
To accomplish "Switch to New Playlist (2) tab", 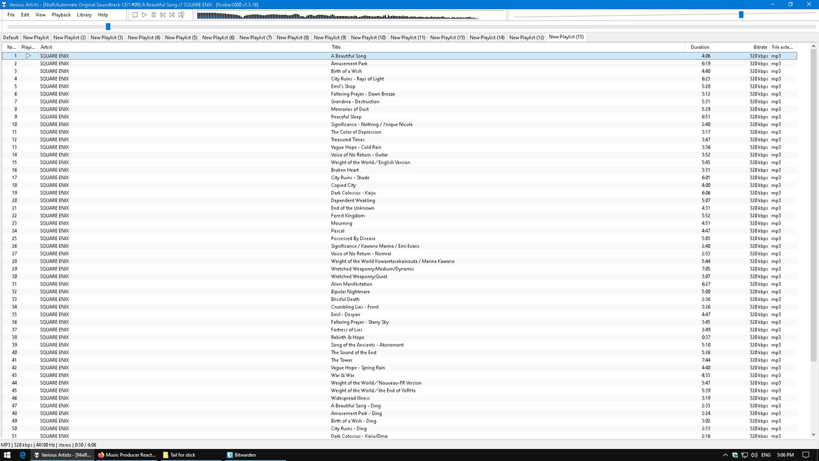I will coord(70,37).
